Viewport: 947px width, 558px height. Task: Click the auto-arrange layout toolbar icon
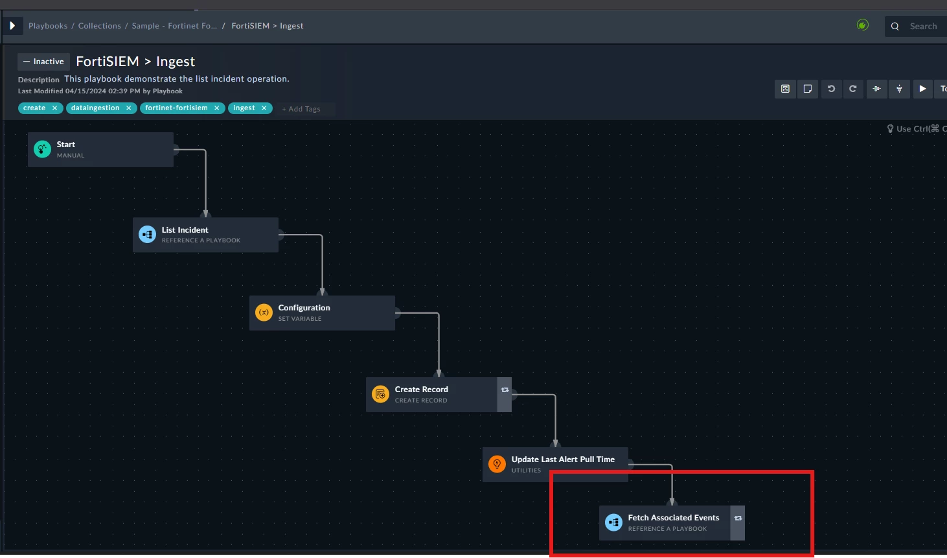[785, 89]
